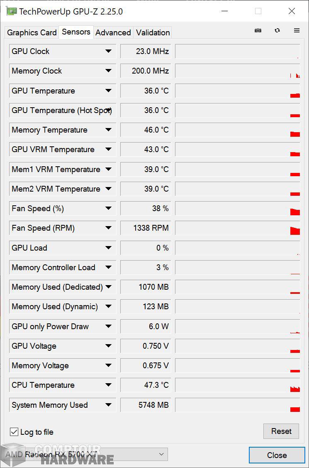Enable the Log to file checkbox
Image resolution: width=309 pixels, height=468 pixels.
[x=14, y=432]
